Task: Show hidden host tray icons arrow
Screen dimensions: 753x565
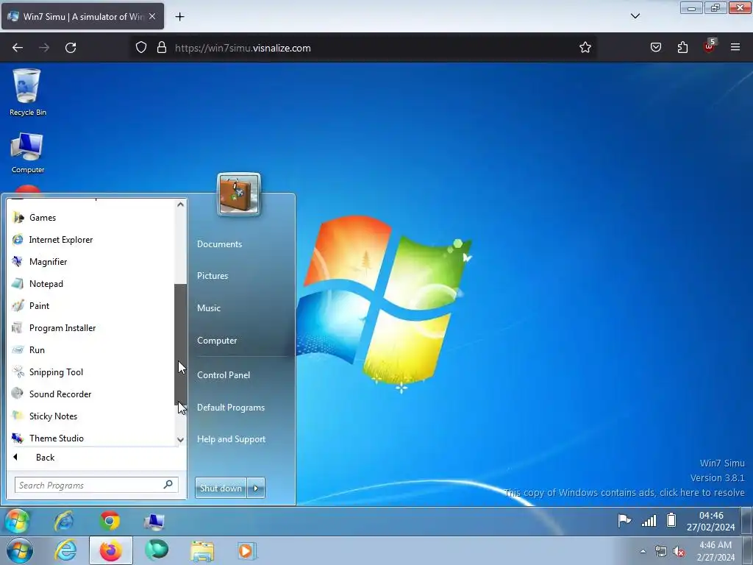Action: pyautogui.click(x=643, y=551)
